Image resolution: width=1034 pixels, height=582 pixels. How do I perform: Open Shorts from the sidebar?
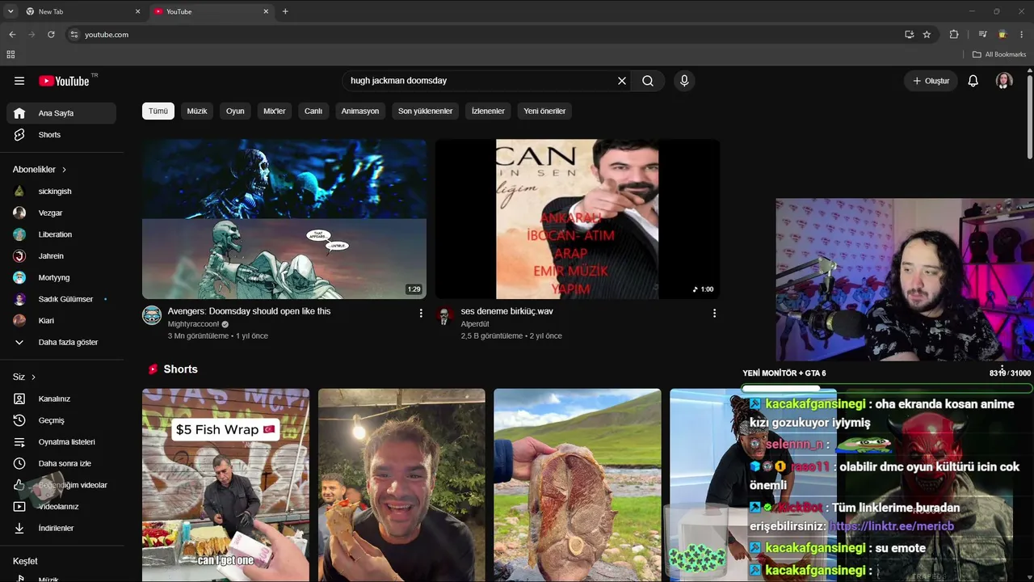point(61,135)
